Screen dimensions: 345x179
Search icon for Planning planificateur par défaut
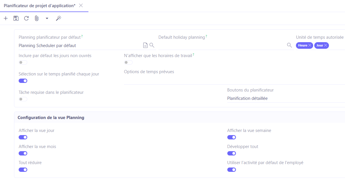152,45
